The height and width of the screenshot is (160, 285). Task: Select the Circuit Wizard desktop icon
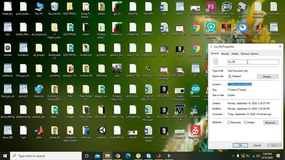(242, 10)
